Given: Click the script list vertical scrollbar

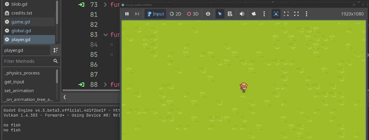Looking at the screenshot, I should click(x=57, y=12).
